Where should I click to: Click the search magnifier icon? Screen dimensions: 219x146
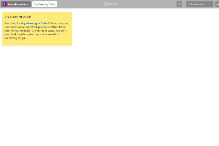point(189,4)
